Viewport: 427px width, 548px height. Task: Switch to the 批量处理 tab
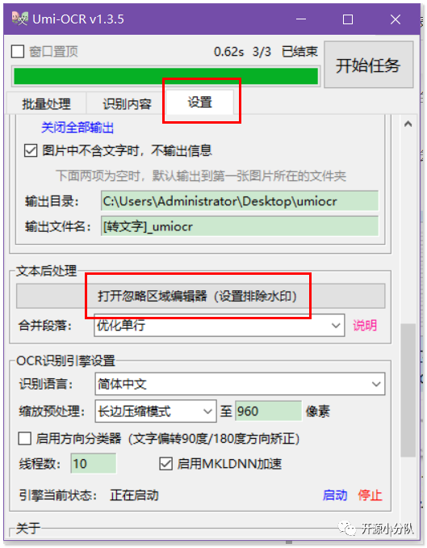point(47,103)
